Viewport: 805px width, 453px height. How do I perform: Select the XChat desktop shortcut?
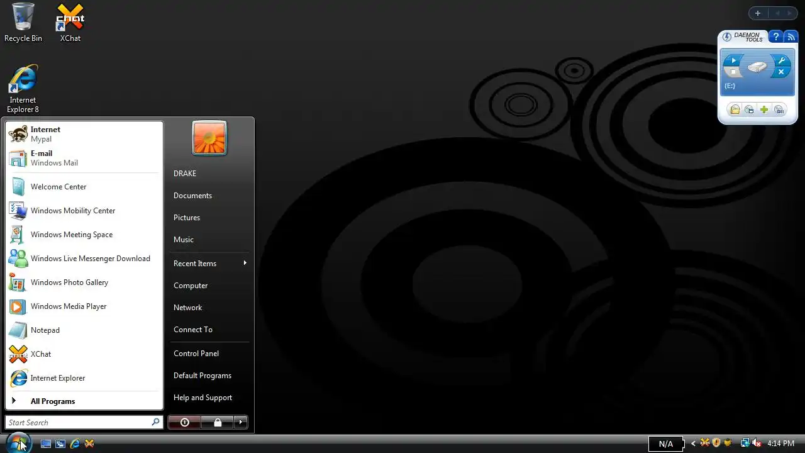coord(70,23)
